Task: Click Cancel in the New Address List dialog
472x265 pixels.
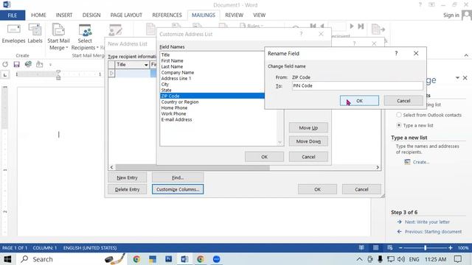Action: (361, 189)
